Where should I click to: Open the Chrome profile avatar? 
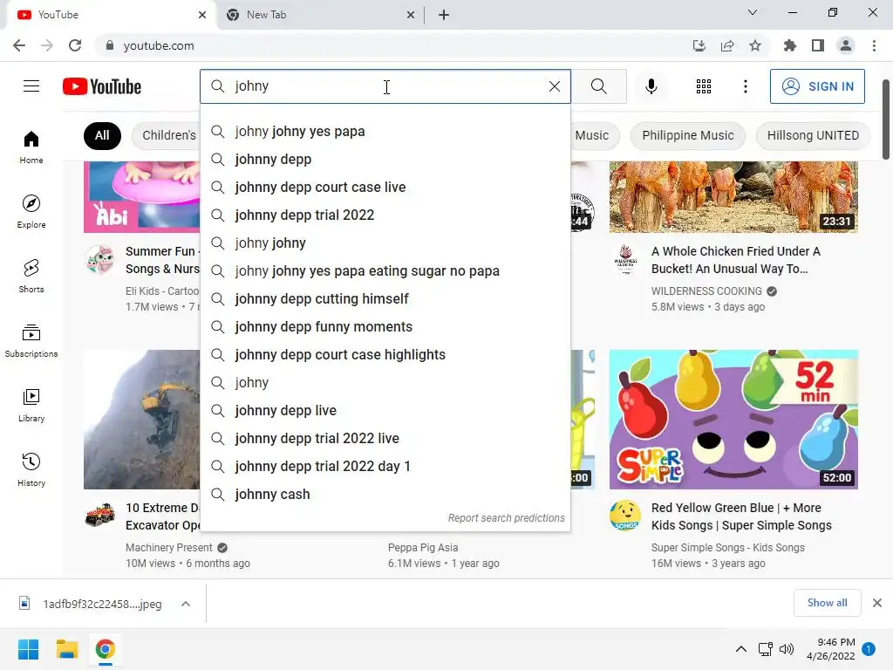pyautogui.click(x=846, y=45)
